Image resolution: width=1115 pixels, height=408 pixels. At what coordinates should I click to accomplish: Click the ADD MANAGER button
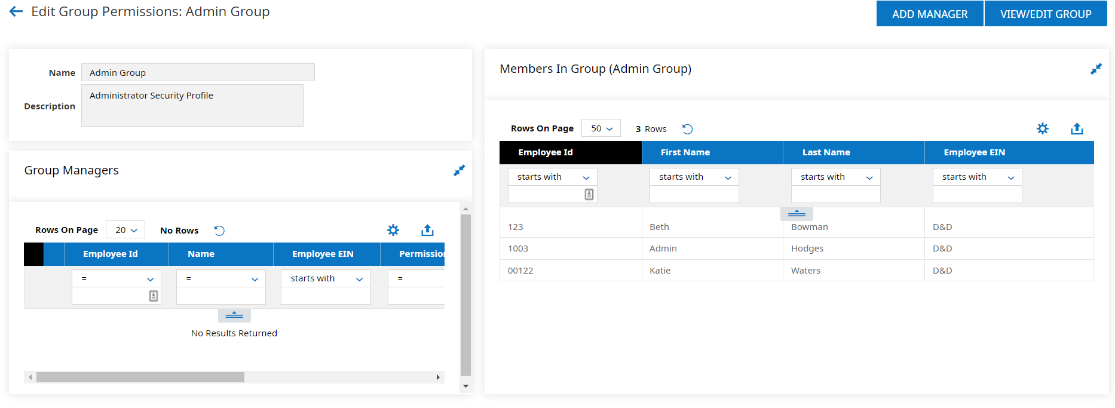[929, 14]
